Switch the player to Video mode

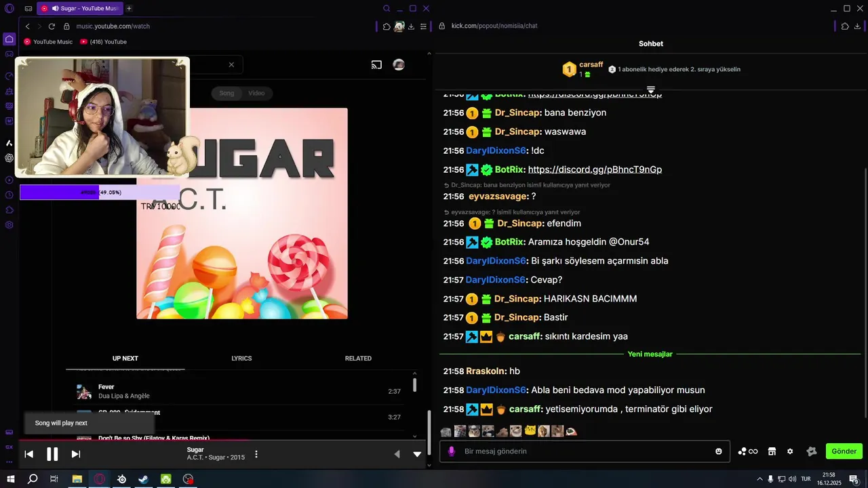tap(256, 93)
